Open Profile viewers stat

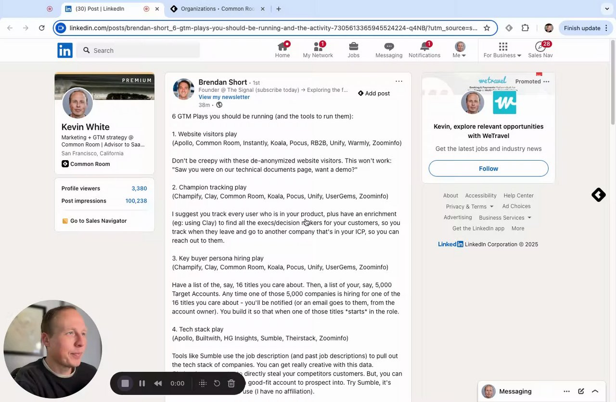click(104, 188)
